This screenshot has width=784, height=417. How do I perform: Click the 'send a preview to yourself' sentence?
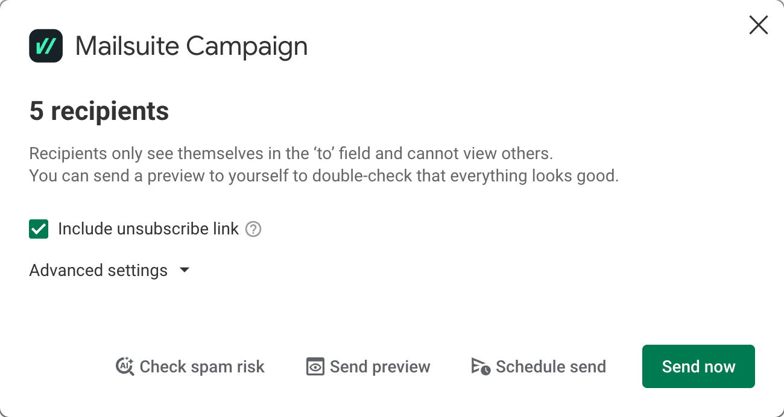pos(324,177)
